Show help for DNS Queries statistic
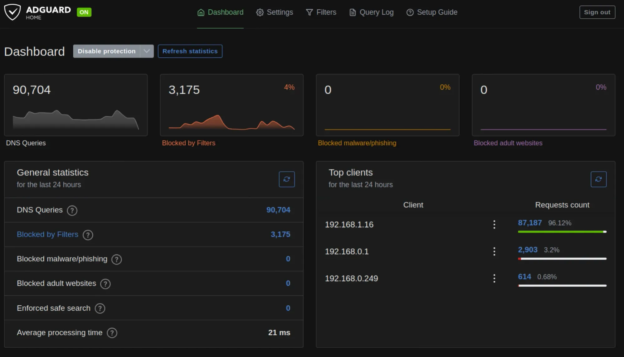The height and width of the screenshot is (357, 624). (x=72, y=210)
